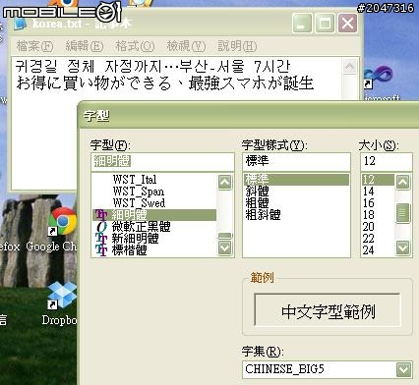Click the Notepad scrollbar up arrow
Image resolution: width=419 pixels, height=385 pixels.
tap(350, 67)
